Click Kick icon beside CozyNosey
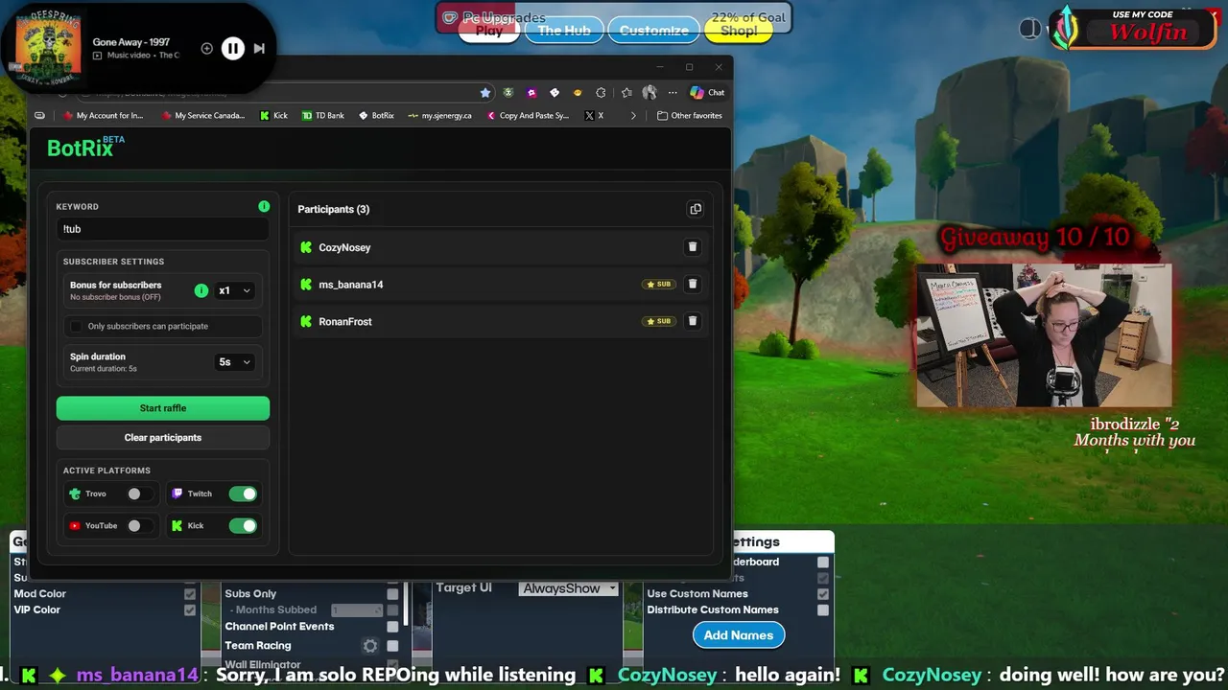 (x=306, y=247)
